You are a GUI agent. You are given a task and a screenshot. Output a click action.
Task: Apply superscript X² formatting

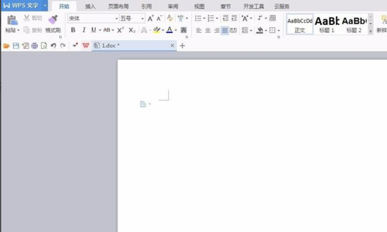click(x=120, y=30)
